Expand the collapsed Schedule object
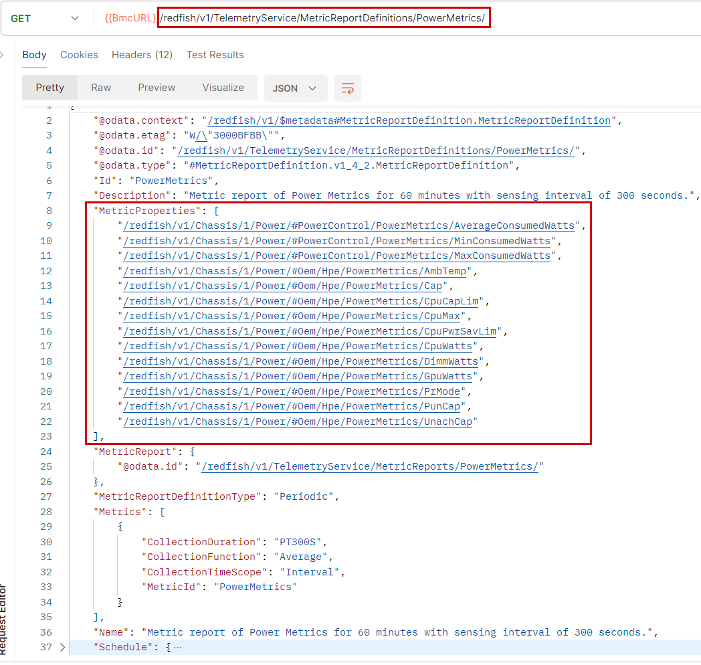The width and height of the screenshot is (701, 665). (63, 647)
